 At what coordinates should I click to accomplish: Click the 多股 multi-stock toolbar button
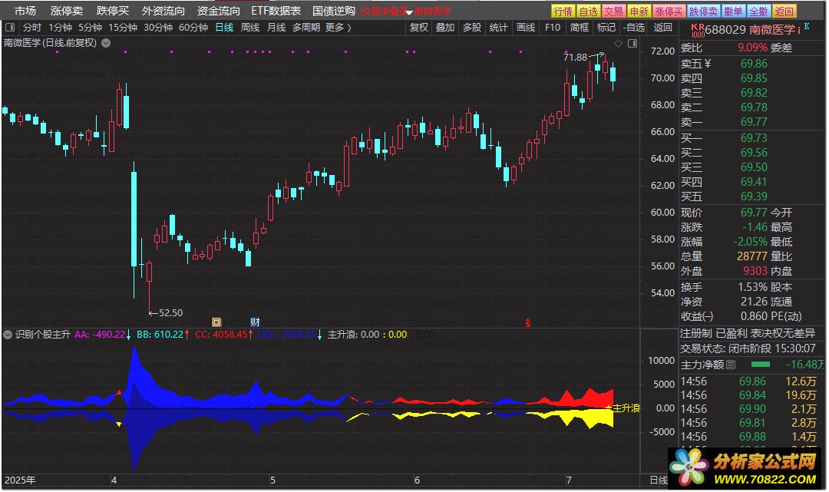click(472, 27)
